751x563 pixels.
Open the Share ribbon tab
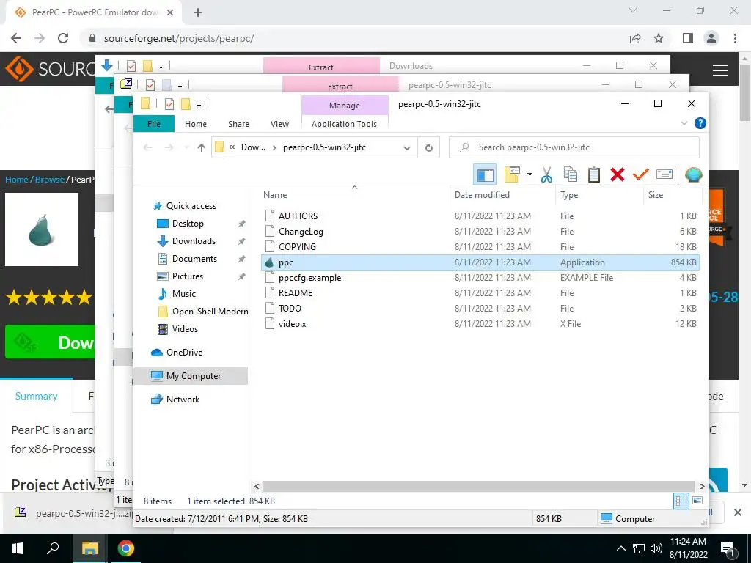coord(238,124)
